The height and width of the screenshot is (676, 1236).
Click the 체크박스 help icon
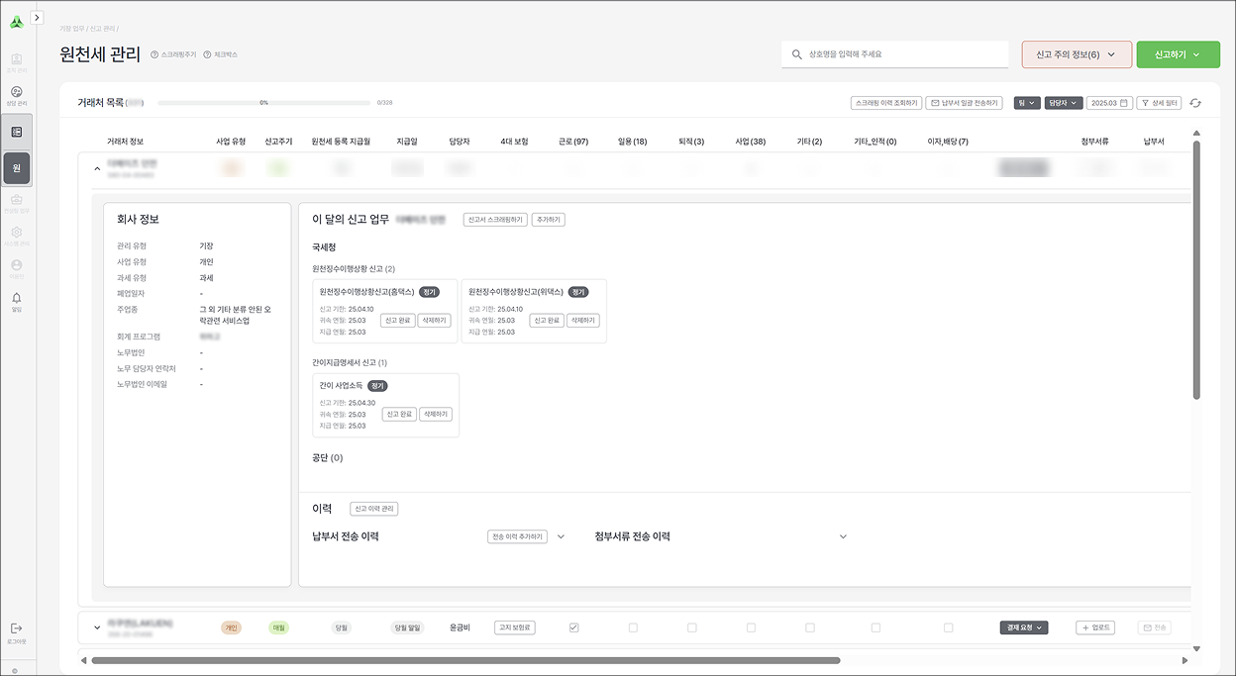(x=207, y=54)
